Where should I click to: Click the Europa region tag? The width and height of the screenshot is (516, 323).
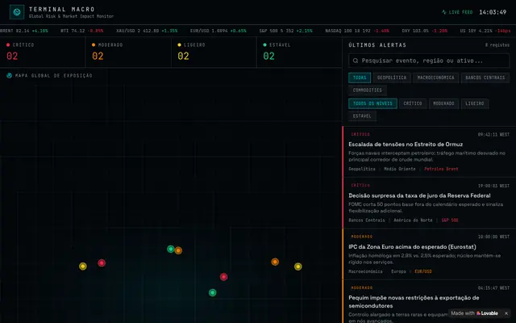(x=398, y=271)
